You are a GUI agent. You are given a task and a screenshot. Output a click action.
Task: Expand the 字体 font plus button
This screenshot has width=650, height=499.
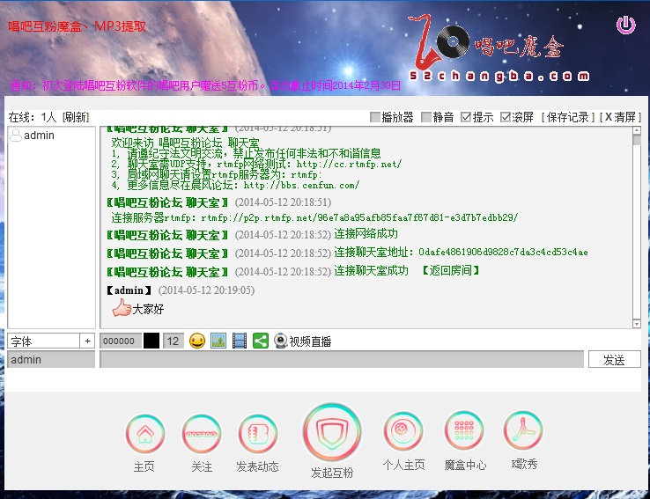point(87,341)
